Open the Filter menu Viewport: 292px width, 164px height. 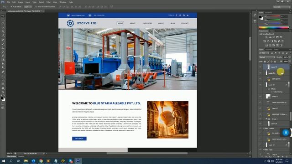(48, 2)
